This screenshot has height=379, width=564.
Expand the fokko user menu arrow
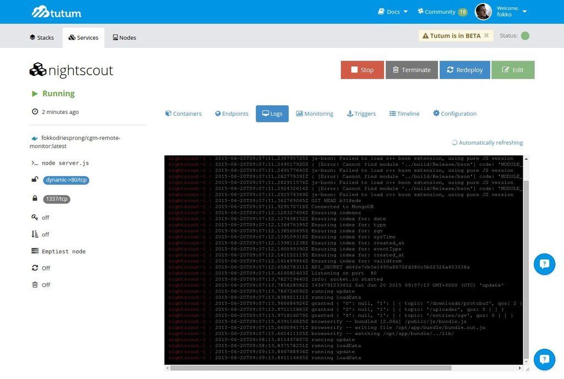click(524, 12)
